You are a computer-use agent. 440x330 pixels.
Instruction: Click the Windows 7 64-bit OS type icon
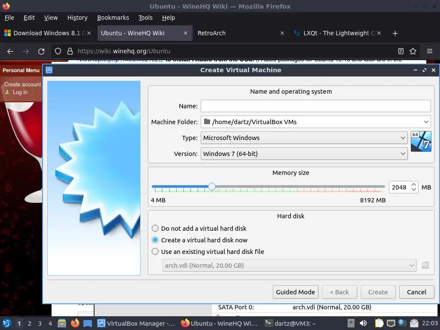pos(421,141)
